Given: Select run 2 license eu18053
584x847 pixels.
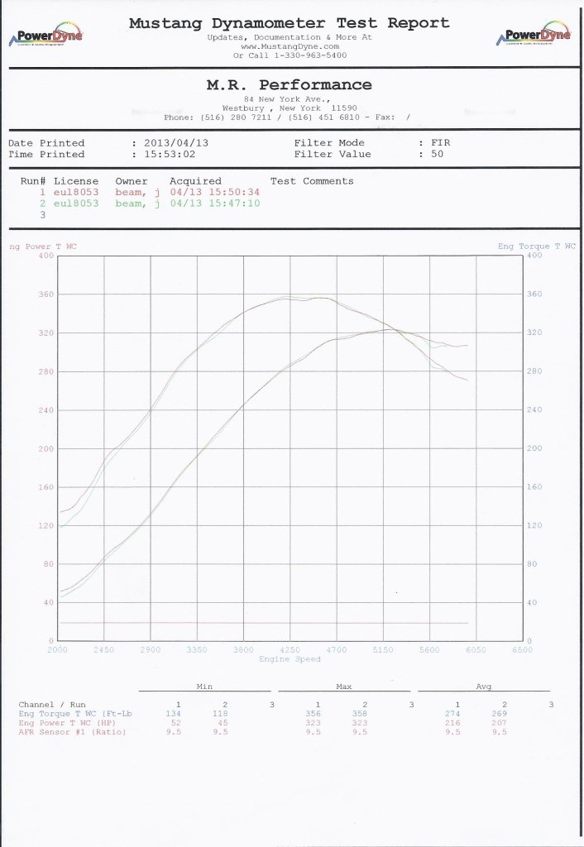Looking at the screenshot, I should (x=76, y=203).
